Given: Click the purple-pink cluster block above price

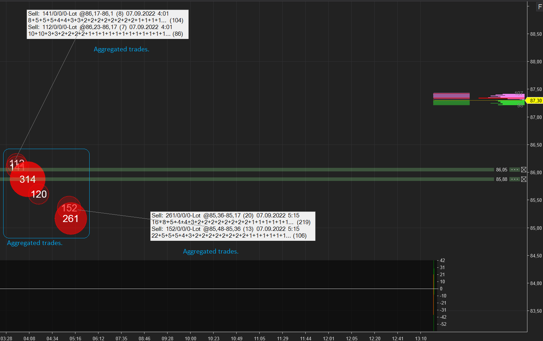Looking at the screenshot, I should coord(451,96).
